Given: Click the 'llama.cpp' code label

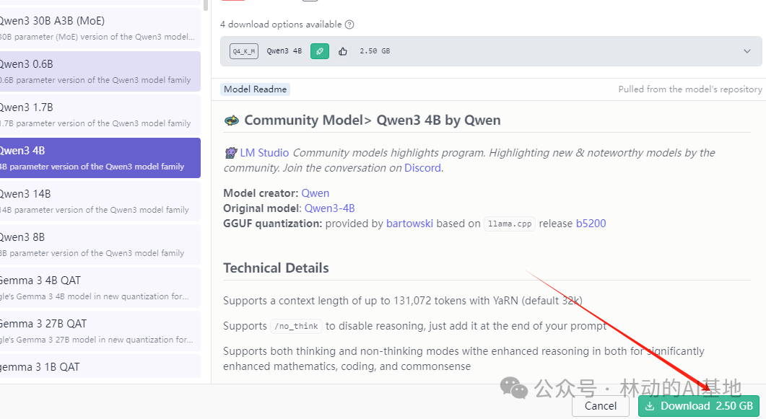Looking at the screenshot, I should [x=510, y=224].
